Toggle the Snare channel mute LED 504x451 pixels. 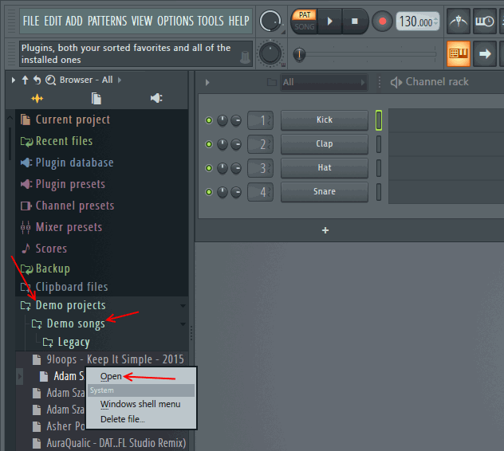tap(209, 192)
